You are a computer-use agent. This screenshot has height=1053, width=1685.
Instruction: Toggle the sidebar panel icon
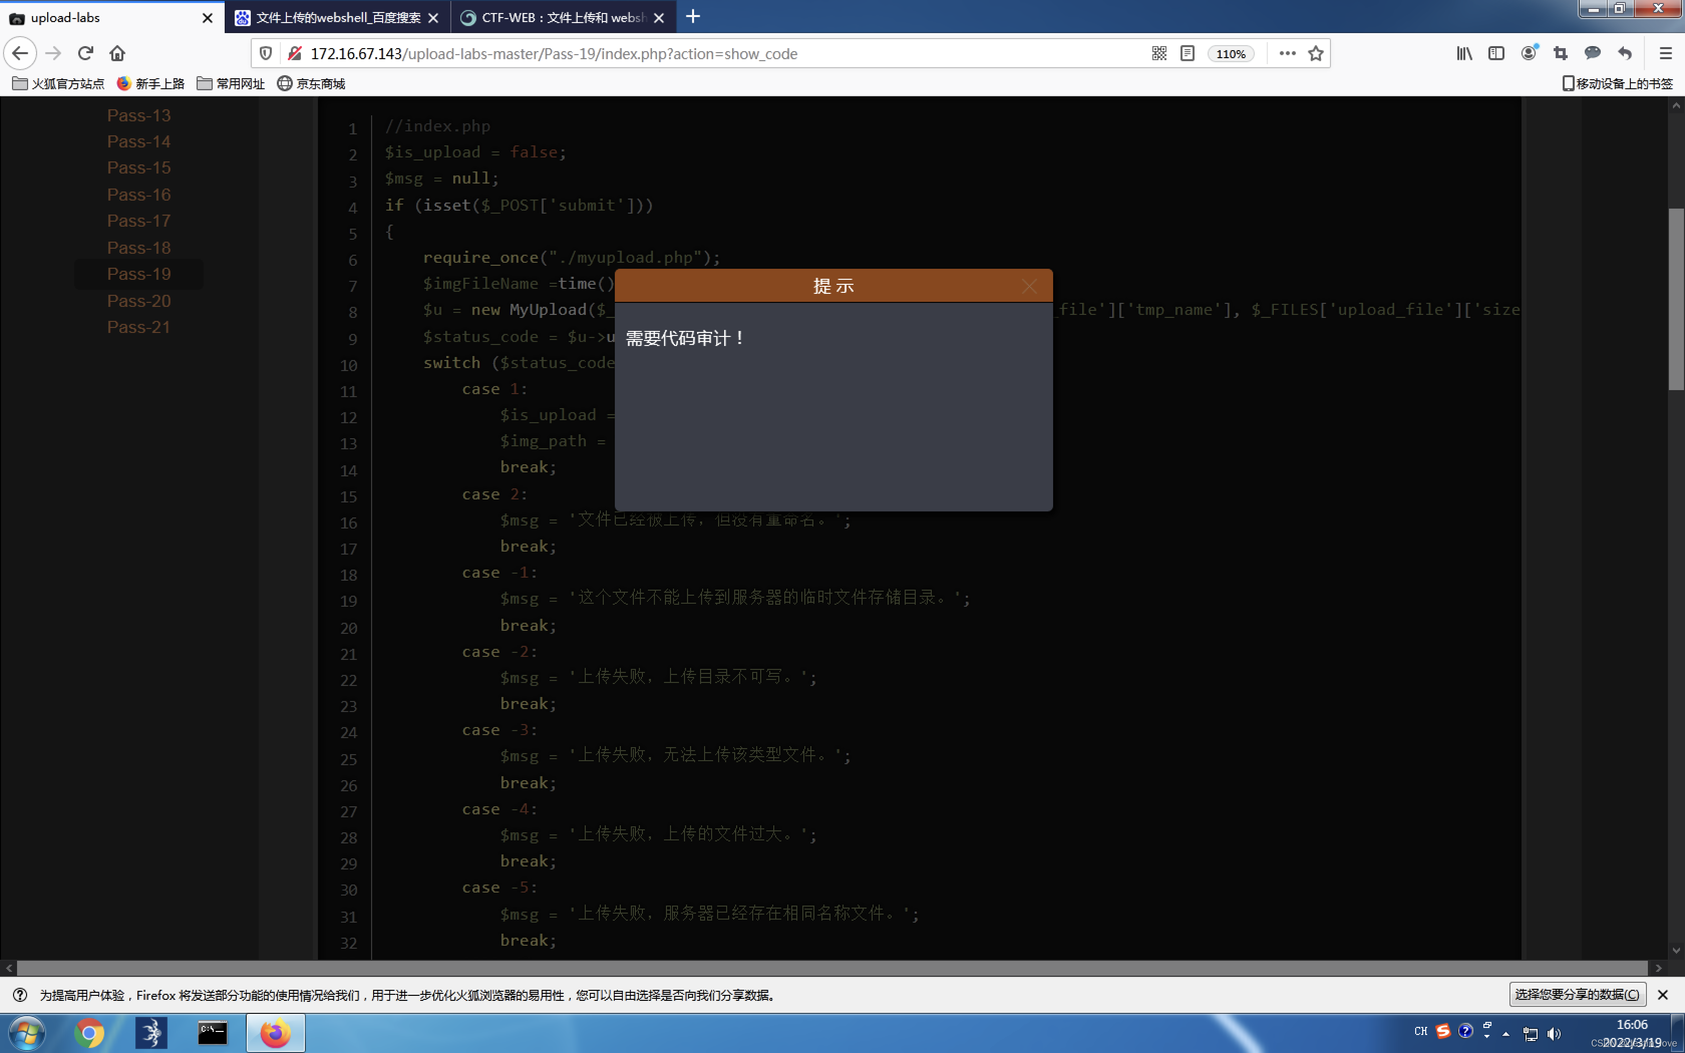[1495, 54]
